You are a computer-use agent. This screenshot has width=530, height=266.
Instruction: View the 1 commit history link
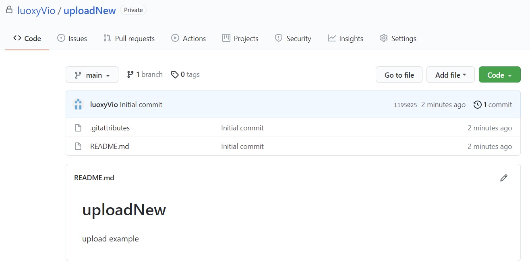(x=493, y=105)
